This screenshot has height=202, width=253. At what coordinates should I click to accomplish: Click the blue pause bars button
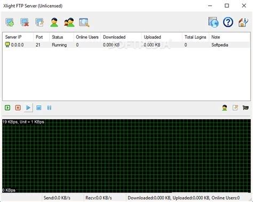[x=49, y=107]
